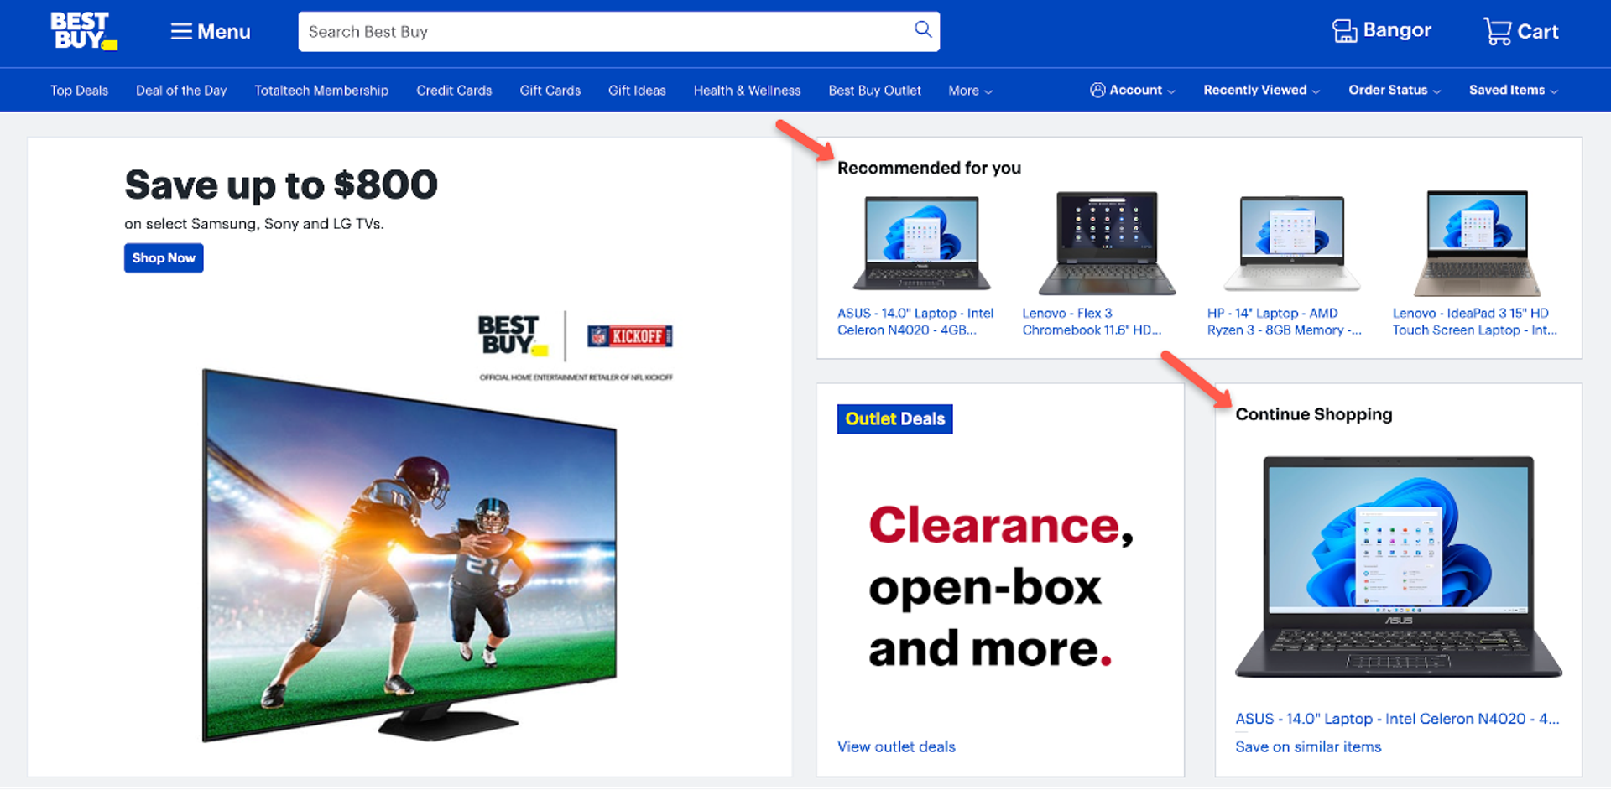The height and width of the screenshot is (790, 1611).
Task: Expand the Recently Viewed dropdown
Action: pos(1261,90)
